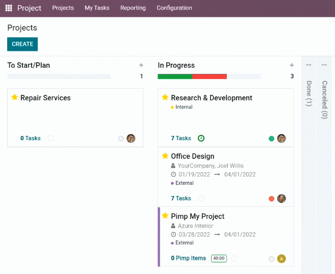Click the 40:00 time badge
The height and width of the screenshot is (274, 335).
click(x=219, y=258)
